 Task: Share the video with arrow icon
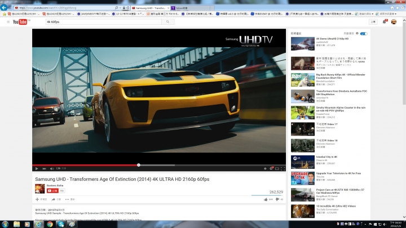click(54, 199)
